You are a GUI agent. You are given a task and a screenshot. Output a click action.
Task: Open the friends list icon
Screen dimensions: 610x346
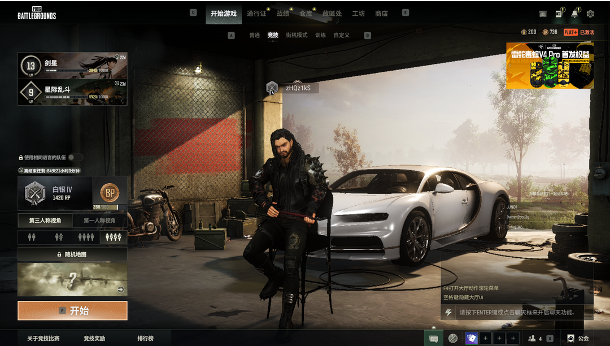pyautogui.click(x=532, y=338)
